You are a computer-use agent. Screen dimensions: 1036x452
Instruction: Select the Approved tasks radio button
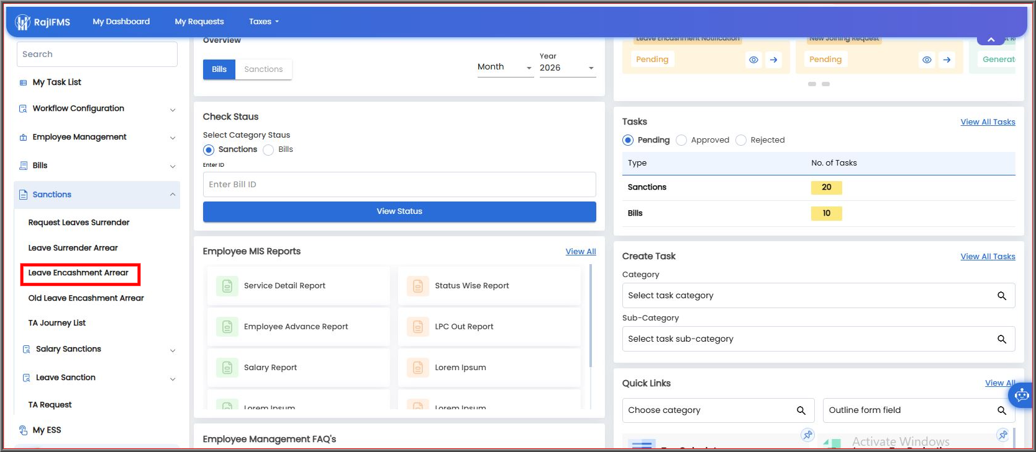681,140
